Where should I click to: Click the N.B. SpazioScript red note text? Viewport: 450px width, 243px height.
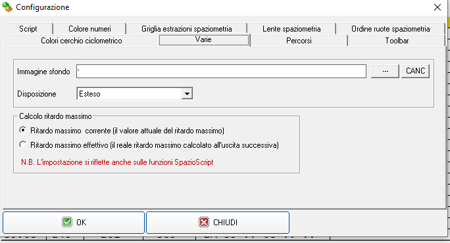[117, 162]
